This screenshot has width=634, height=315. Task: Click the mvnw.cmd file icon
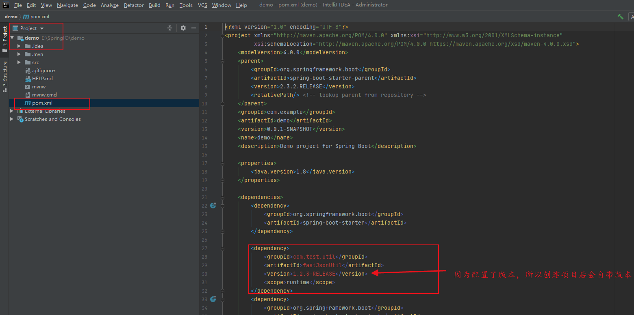(x=28, y=95)
